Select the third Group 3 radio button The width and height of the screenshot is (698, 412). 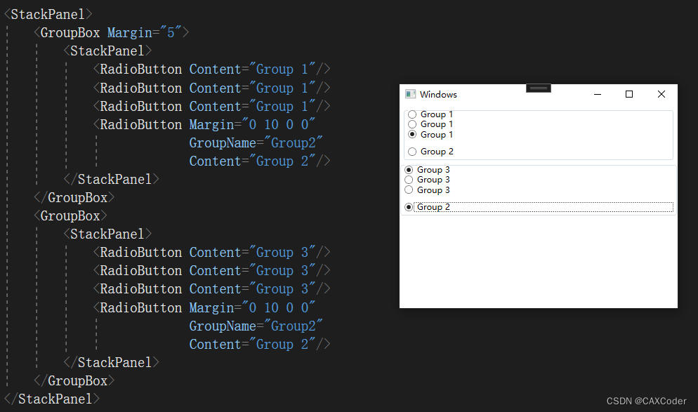tap(409, 190)
